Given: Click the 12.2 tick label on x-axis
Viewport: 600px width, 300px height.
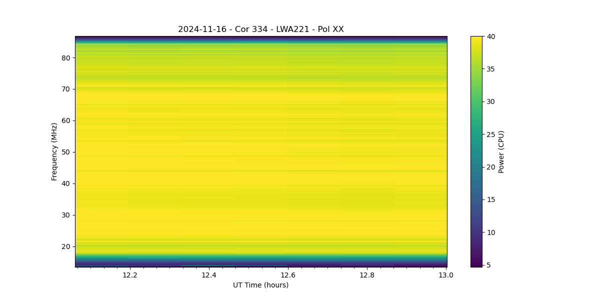Looking at the screenshot, I should 129,275.
